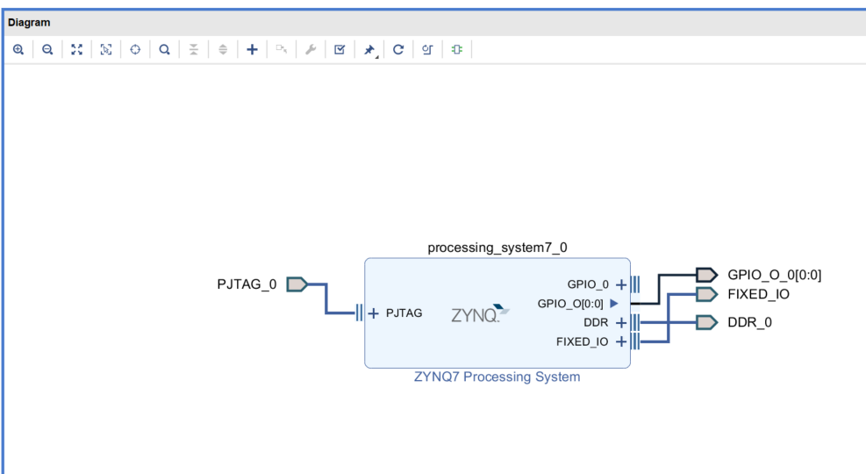Viewport: 866px width, 474px height.
Task: Click the Zoom In magnifier icon
Action: [x=18, y=50]
